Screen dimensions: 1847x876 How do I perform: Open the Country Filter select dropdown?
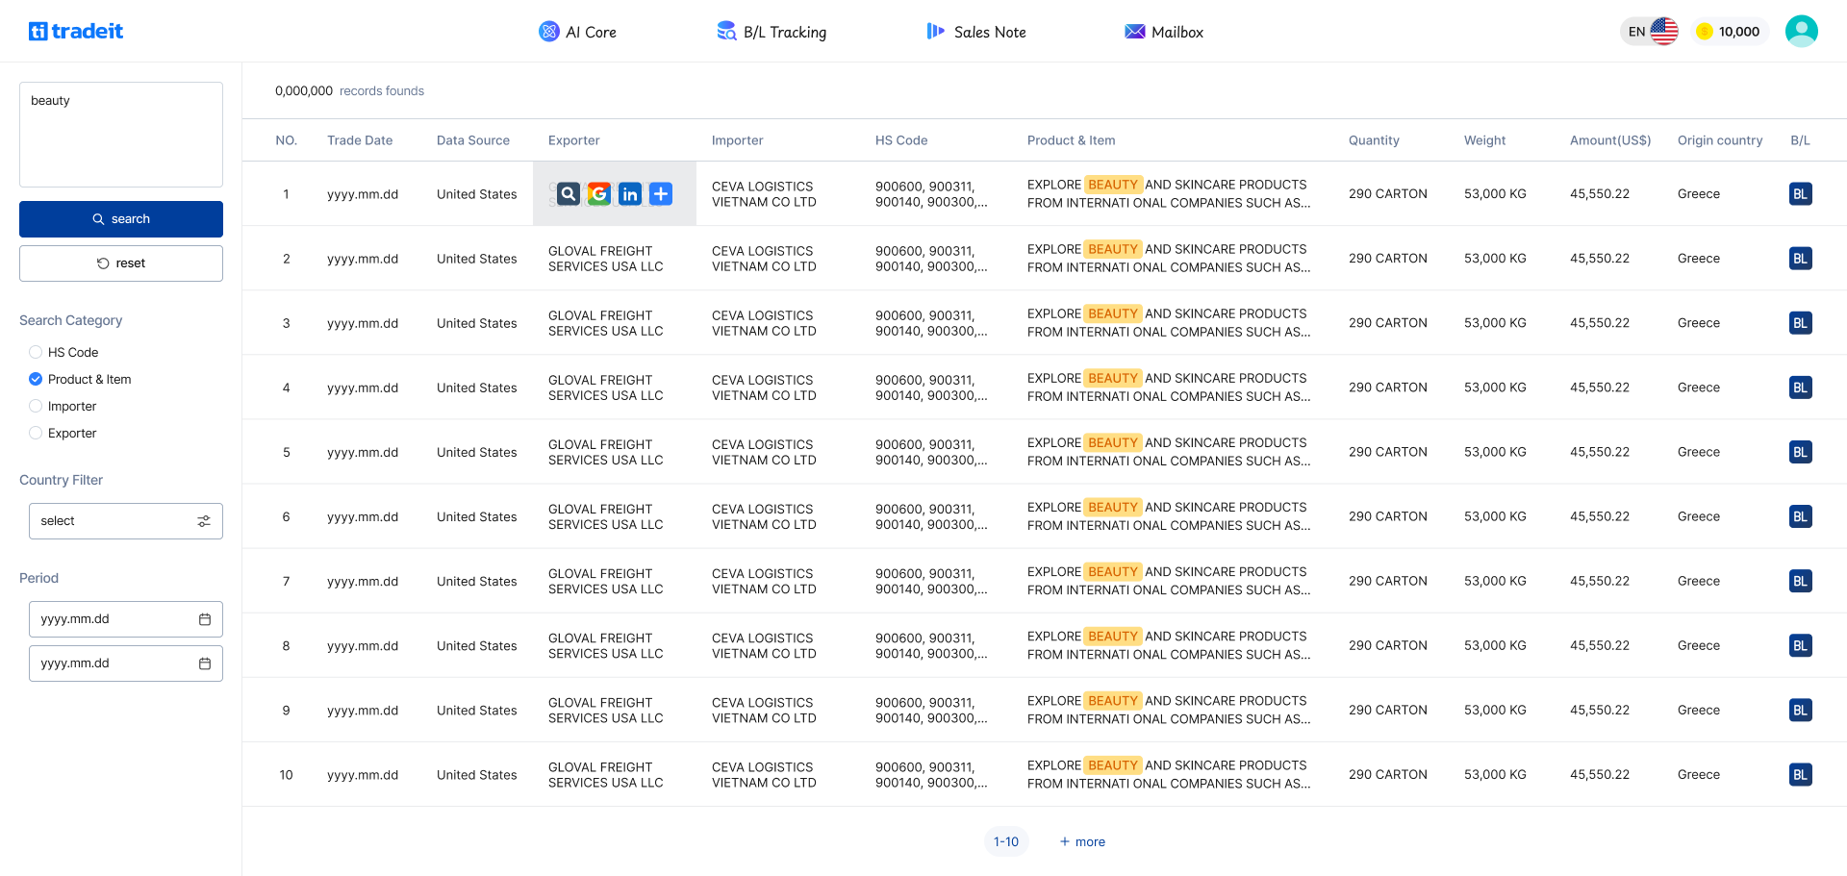(x=125, y=521)
